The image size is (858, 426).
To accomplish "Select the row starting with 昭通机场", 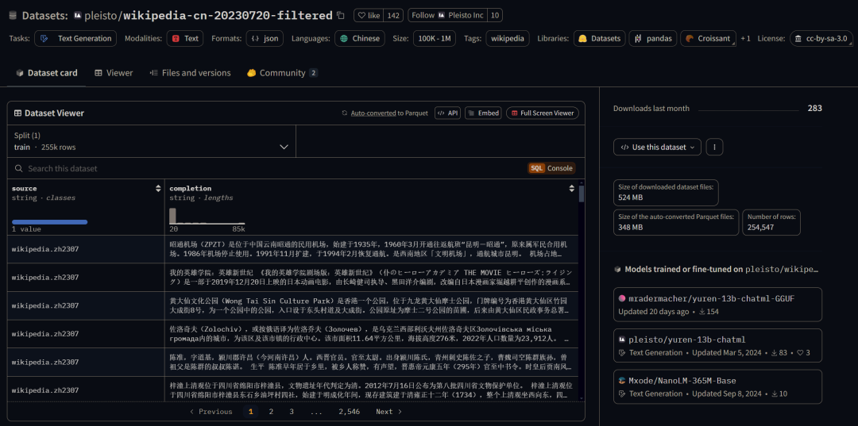I will coord(292,249).
